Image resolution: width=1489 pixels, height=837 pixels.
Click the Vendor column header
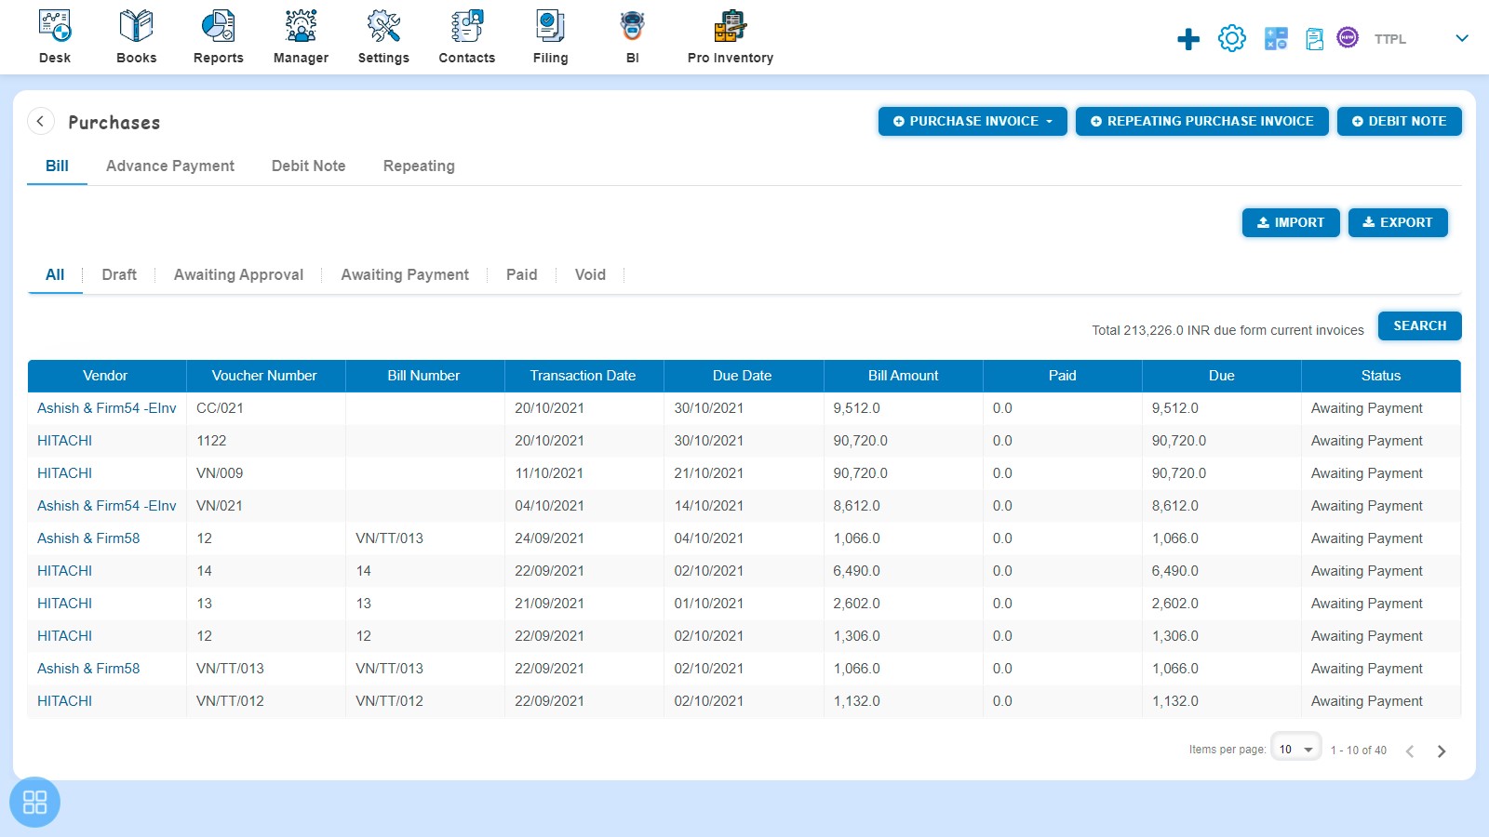point(105,376)
